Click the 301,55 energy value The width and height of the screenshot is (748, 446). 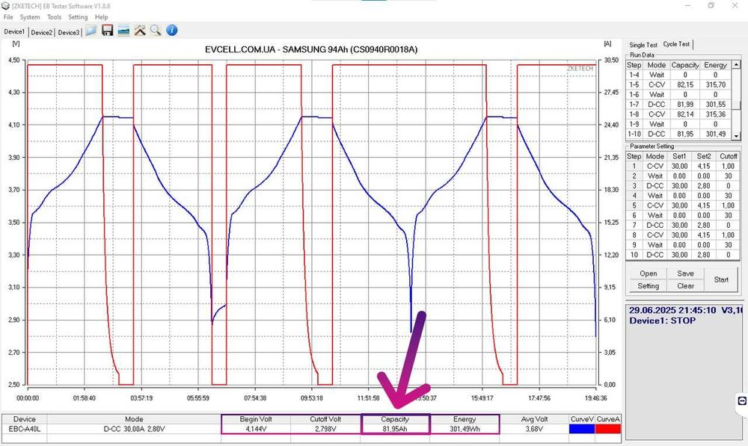click(716, 105)
